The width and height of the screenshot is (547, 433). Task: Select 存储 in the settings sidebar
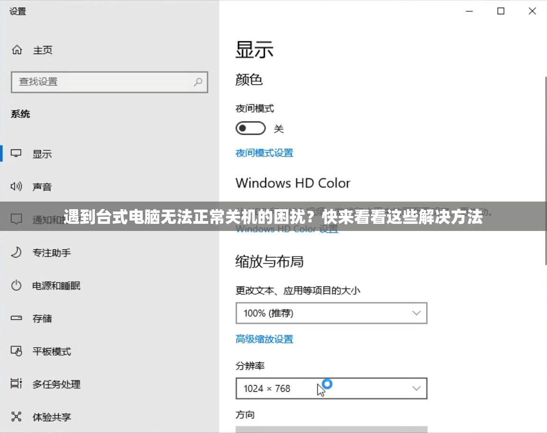42,318
